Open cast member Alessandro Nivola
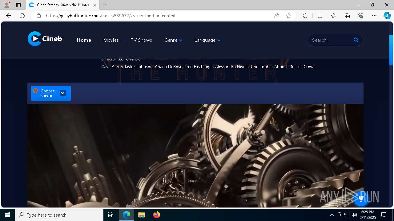The height and width of the screenshot is (221, 394). coord(232,67)
